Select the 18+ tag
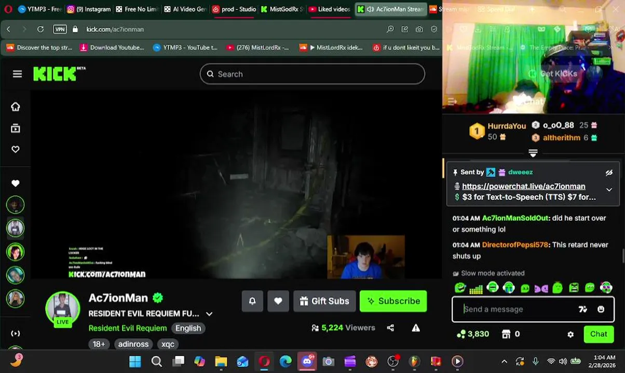Screen dimensions: 625x373 click(99, 344)
